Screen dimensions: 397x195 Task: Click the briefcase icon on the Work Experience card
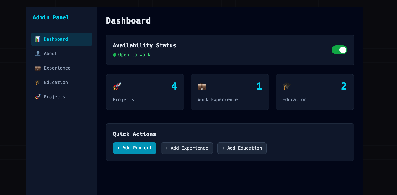202,86
